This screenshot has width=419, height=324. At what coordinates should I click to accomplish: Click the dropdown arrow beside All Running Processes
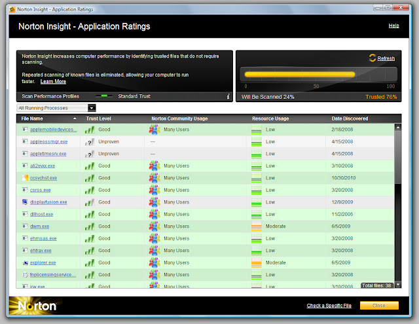(x=92, y=108)
